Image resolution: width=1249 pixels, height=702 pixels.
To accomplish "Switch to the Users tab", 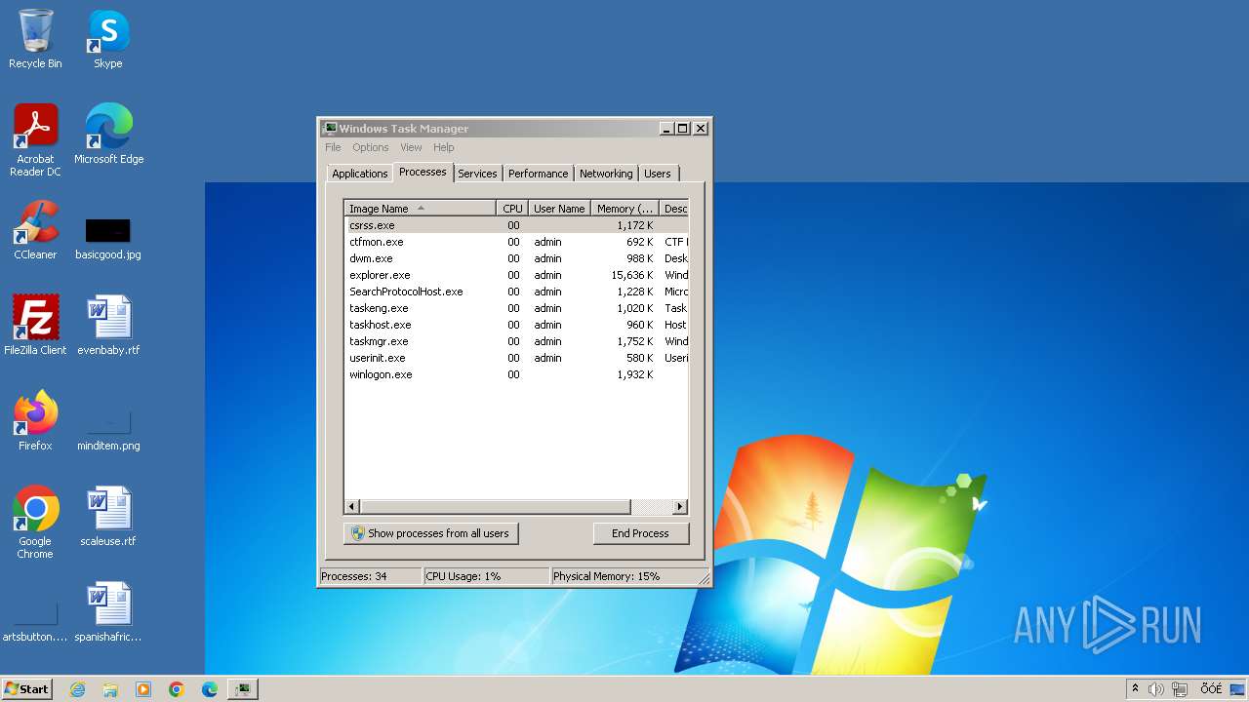I will [x=658, y=174].
